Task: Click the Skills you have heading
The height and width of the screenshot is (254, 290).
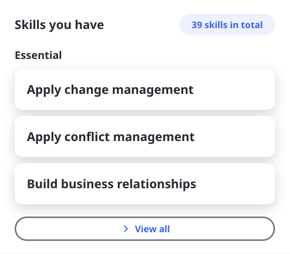Action: 59,24
